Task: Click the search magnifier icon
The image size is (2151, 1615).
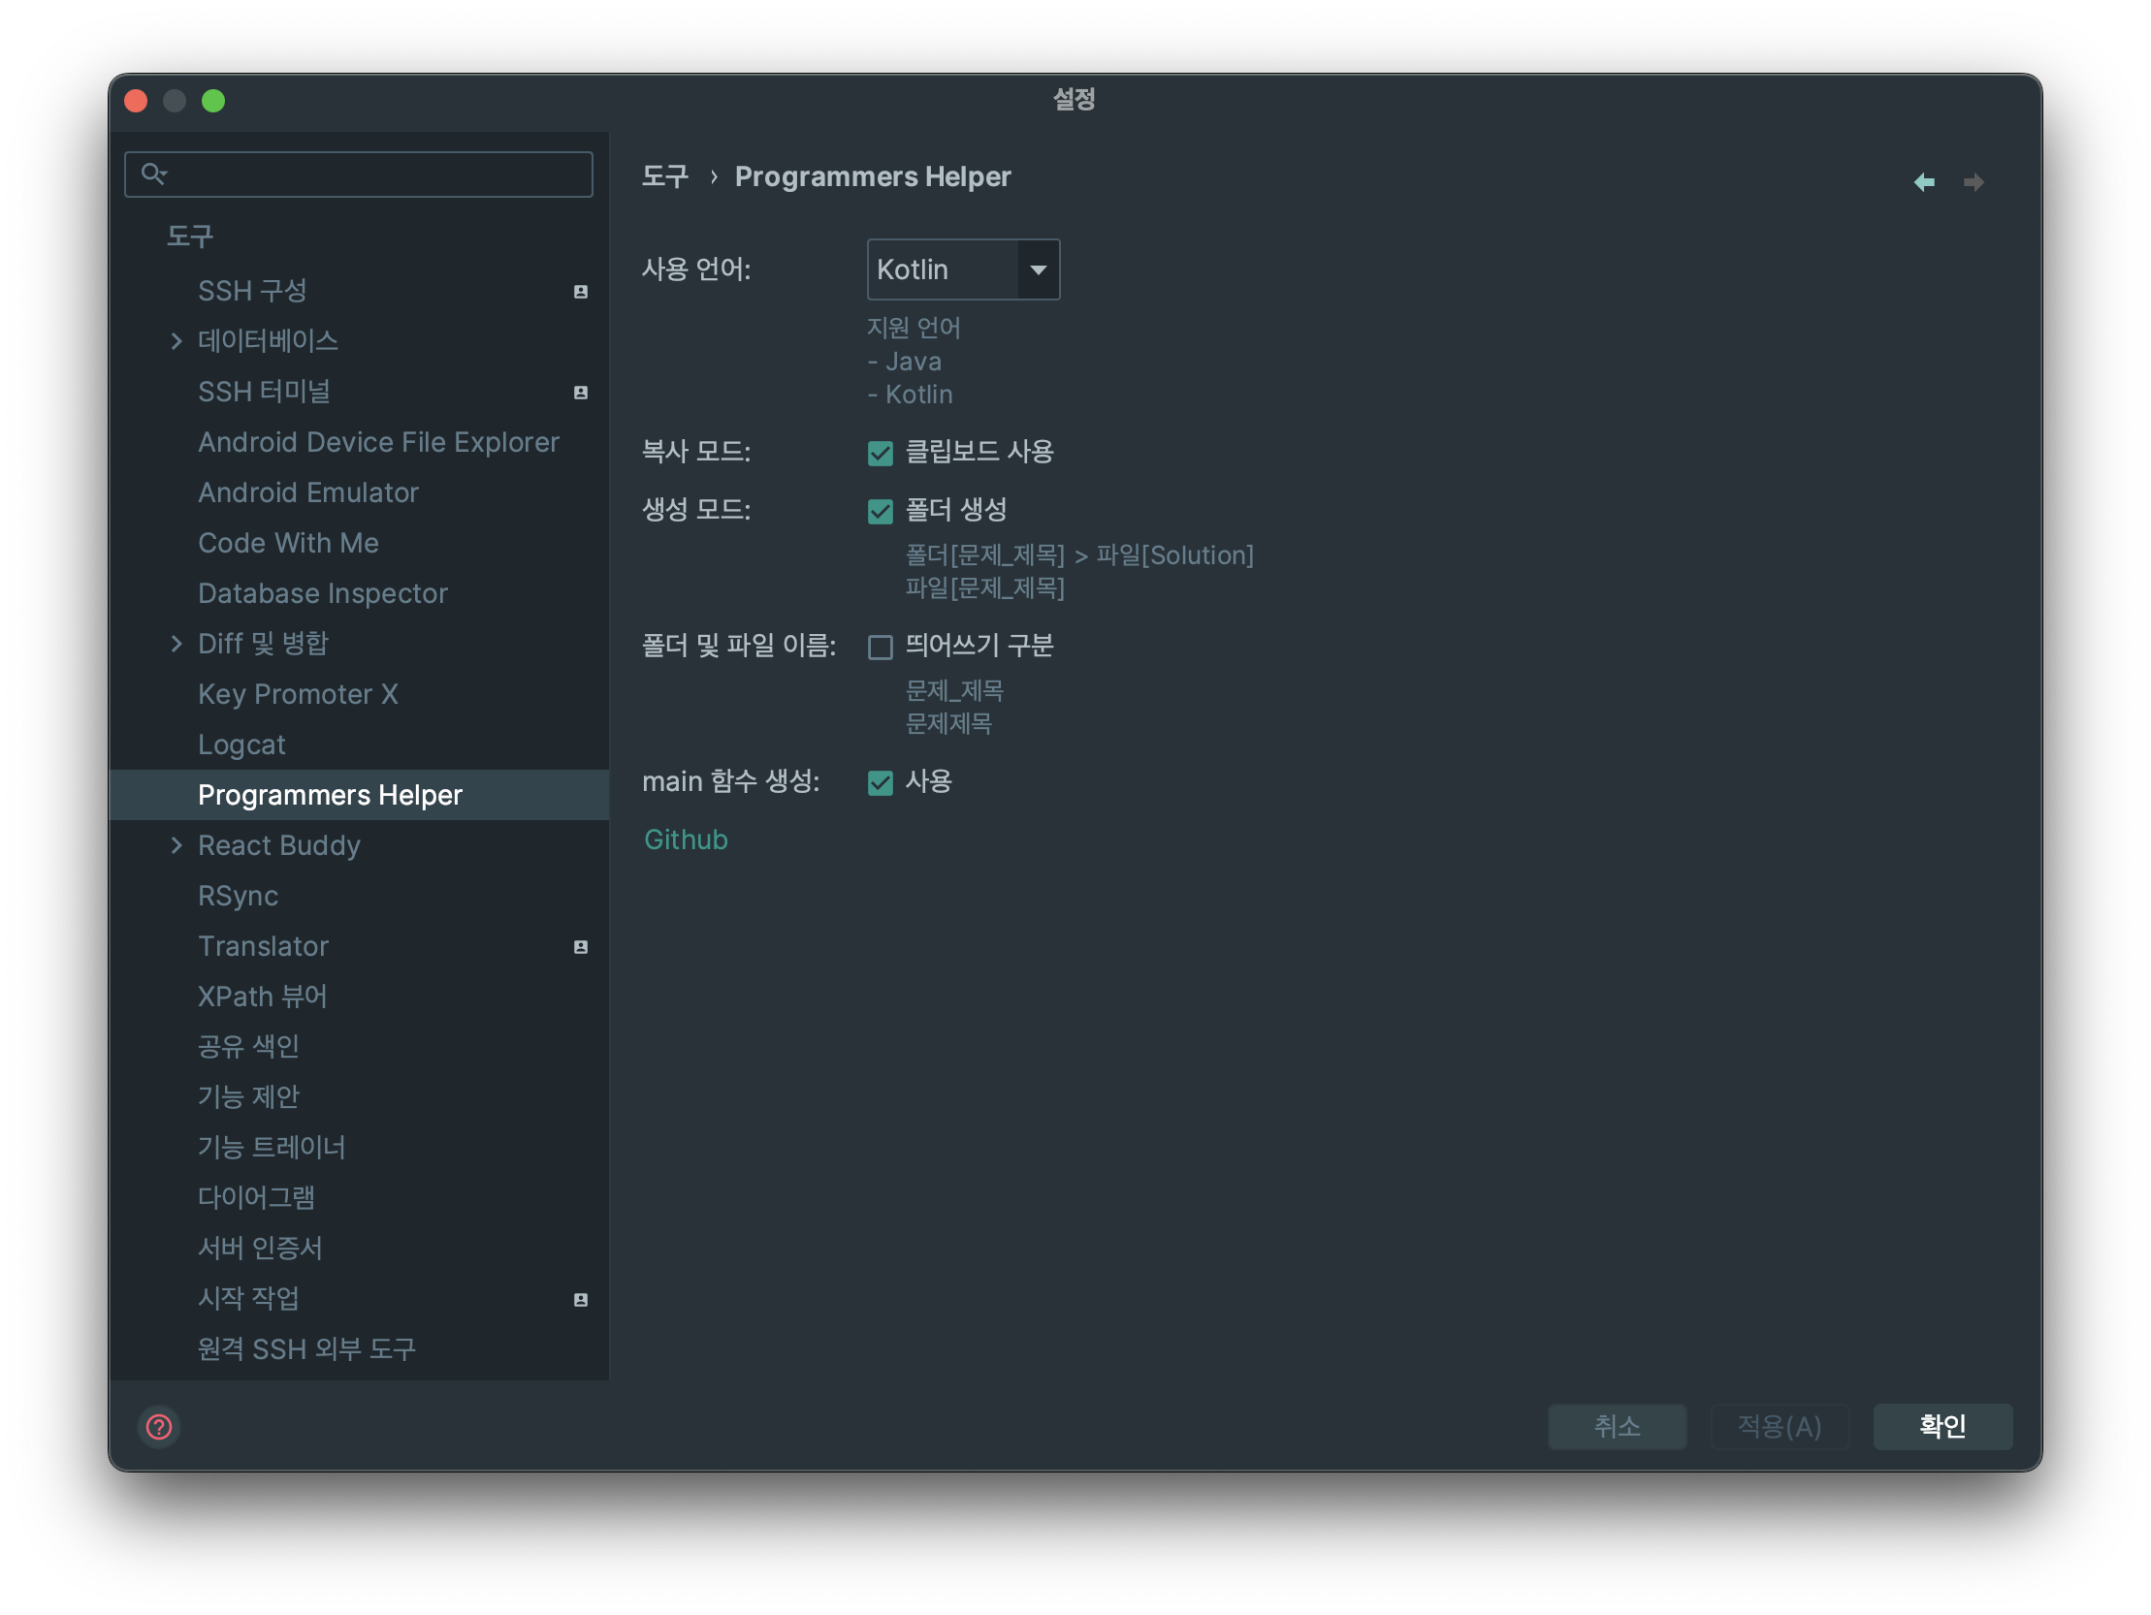Action: [x=153, y=174]
